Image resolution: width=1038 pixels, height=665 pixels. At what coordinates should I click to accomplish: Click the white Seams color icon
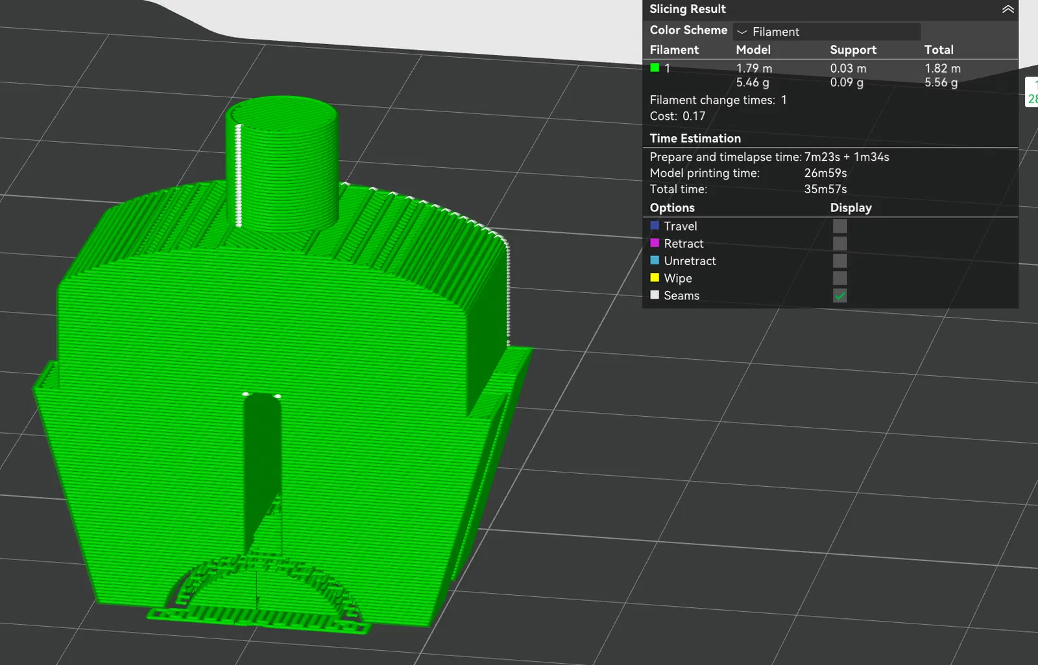click(655, 295)
